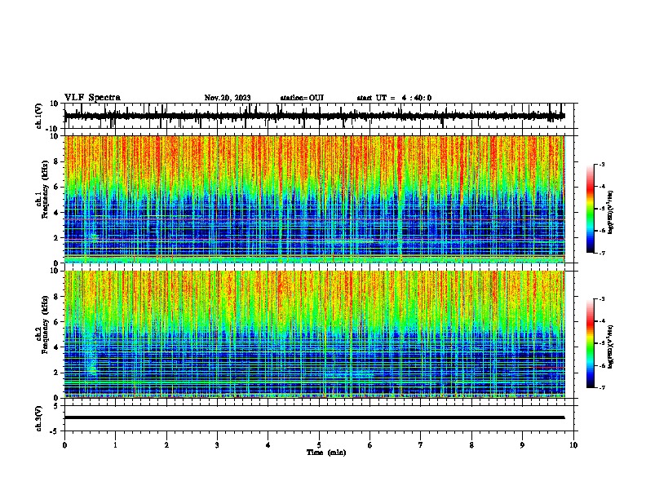646x499 pixels.
Task: Click time axis tick label '5'
Action: (319, 445)
